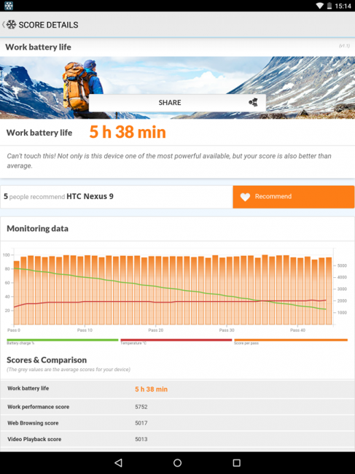
Task: Toggle the Temperature °C red legend
Action: click(176, 341)
